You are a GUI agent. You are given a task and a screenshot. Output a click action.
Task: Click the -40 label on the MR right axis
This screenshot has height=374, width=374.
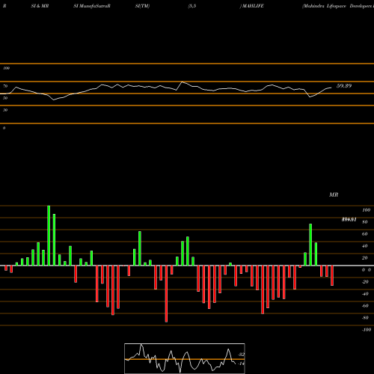pyautogui.click(x=365, y=294)
